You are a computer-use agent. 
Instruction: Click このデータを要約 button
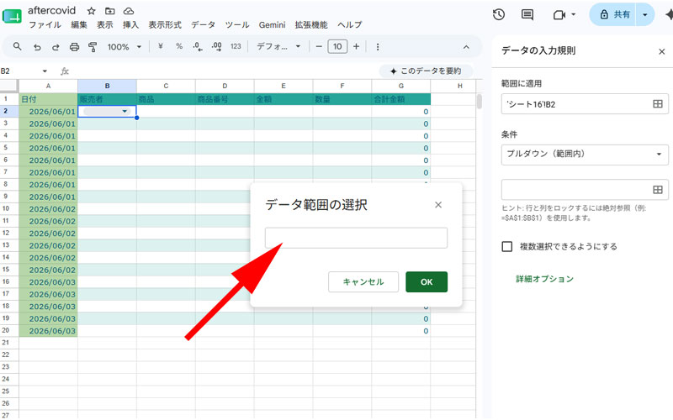click(x=426, y=71)
